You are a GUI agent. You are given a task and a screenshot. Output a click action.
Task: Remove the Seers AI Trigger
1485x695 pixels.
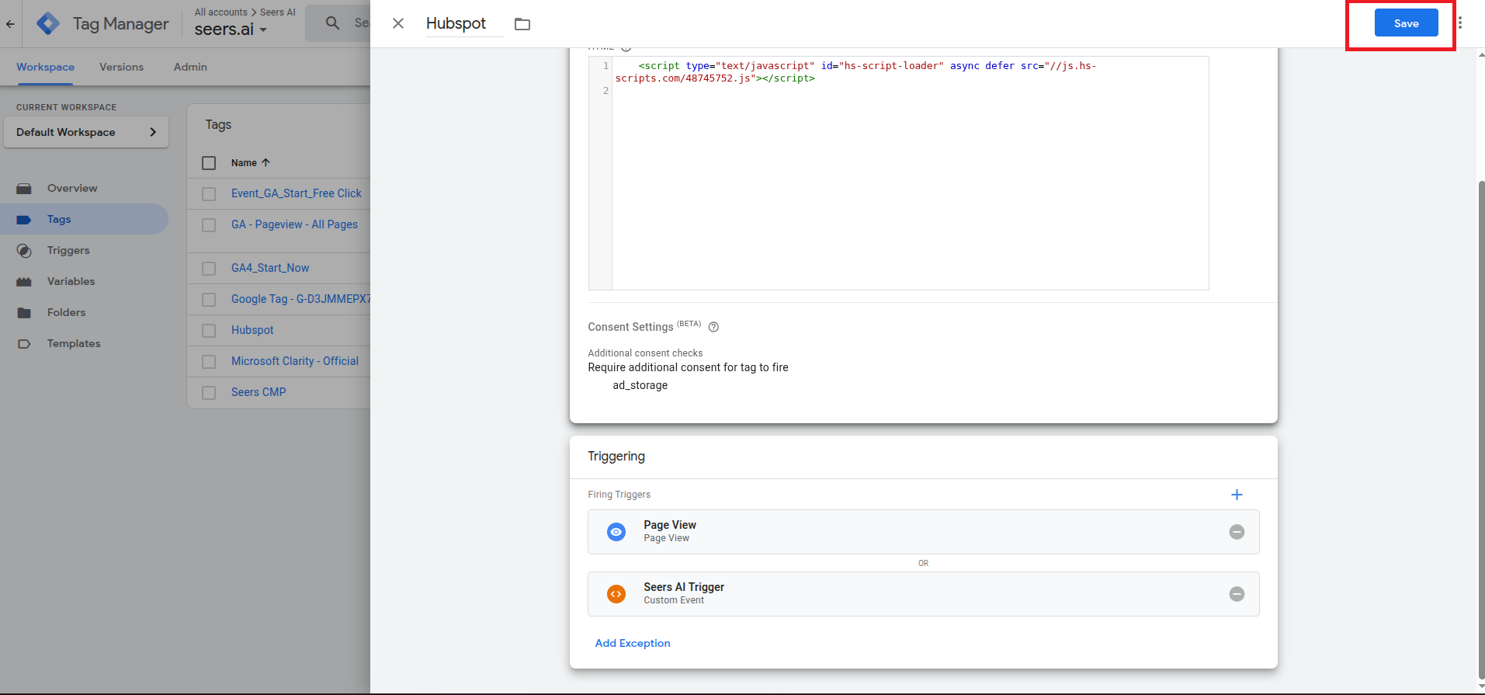pos(1237,594)
